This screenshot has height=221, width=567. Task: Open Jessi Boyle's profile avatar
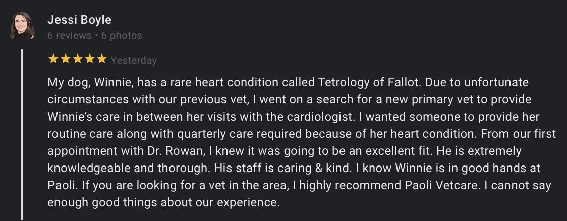coord(22,26)
